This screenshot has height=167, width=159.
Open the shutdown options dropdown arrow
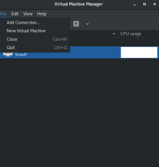(x=88, y=24)
